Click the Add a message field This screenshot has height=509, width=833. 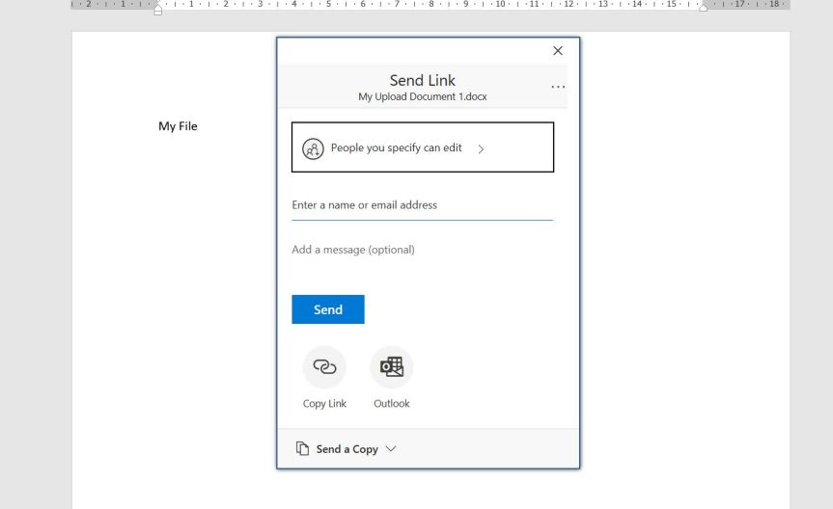coord(422,250)
